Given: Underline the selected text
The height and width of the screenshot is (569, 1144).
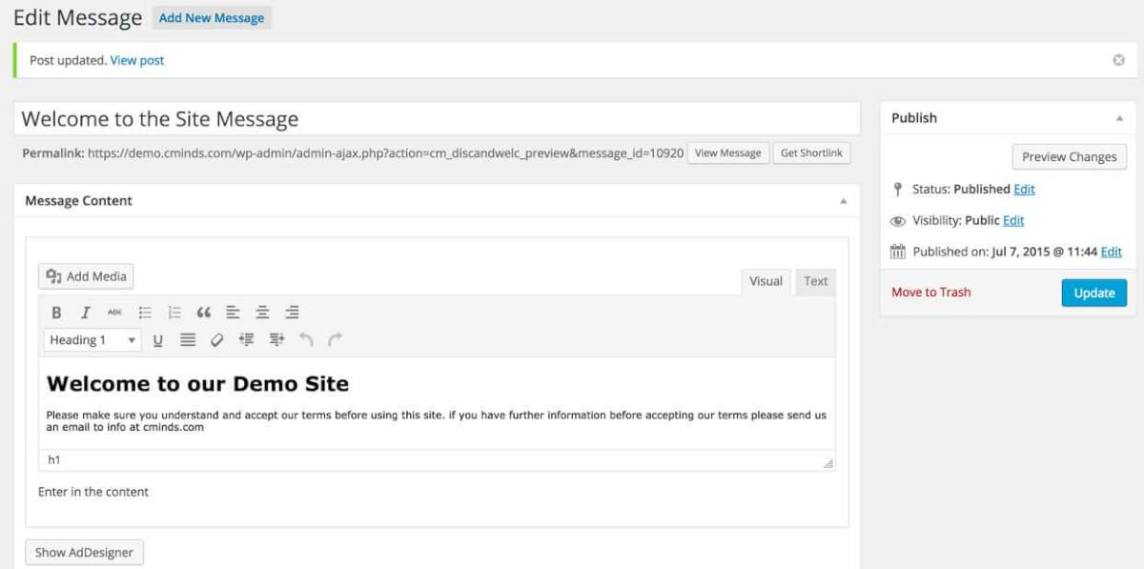Looking at the screenshot, I should [158, 340].
